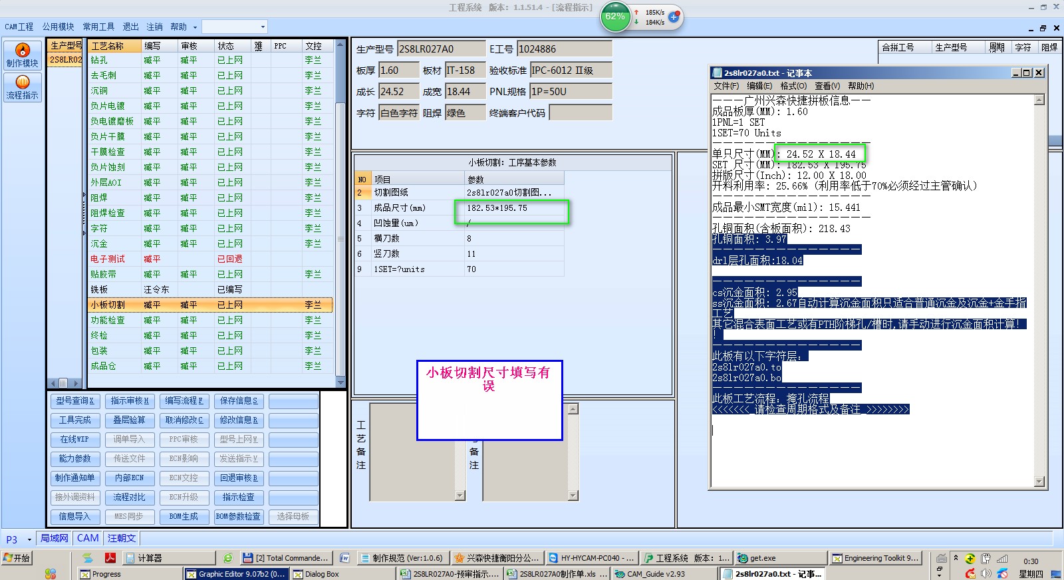Click process table scrollbar down arrow
The image size is (1064, 580).
click(x=340, y=382)
